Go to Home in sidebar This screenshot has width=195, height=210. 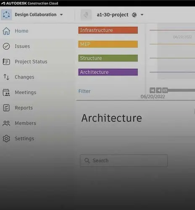21,31
